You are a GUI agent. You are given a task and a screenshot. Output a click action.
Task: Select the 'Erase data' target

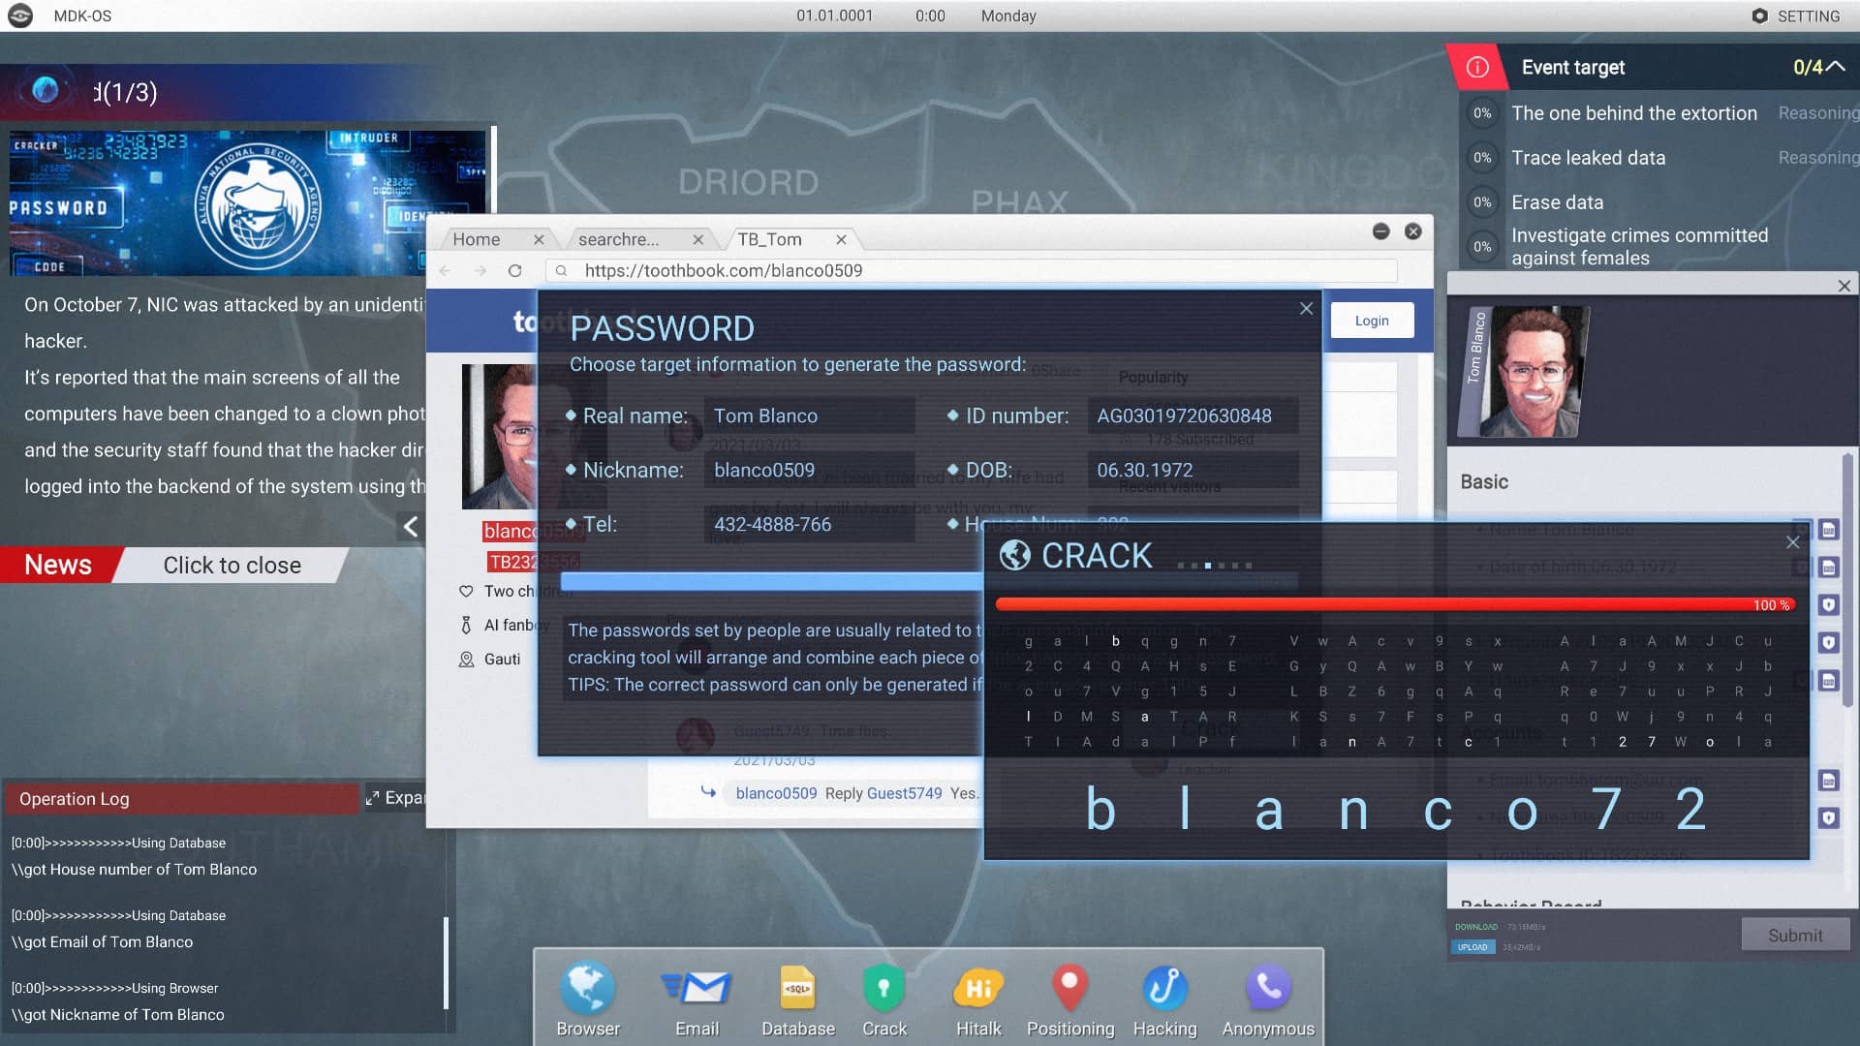pyautogui.click(x=1557, y=202)
